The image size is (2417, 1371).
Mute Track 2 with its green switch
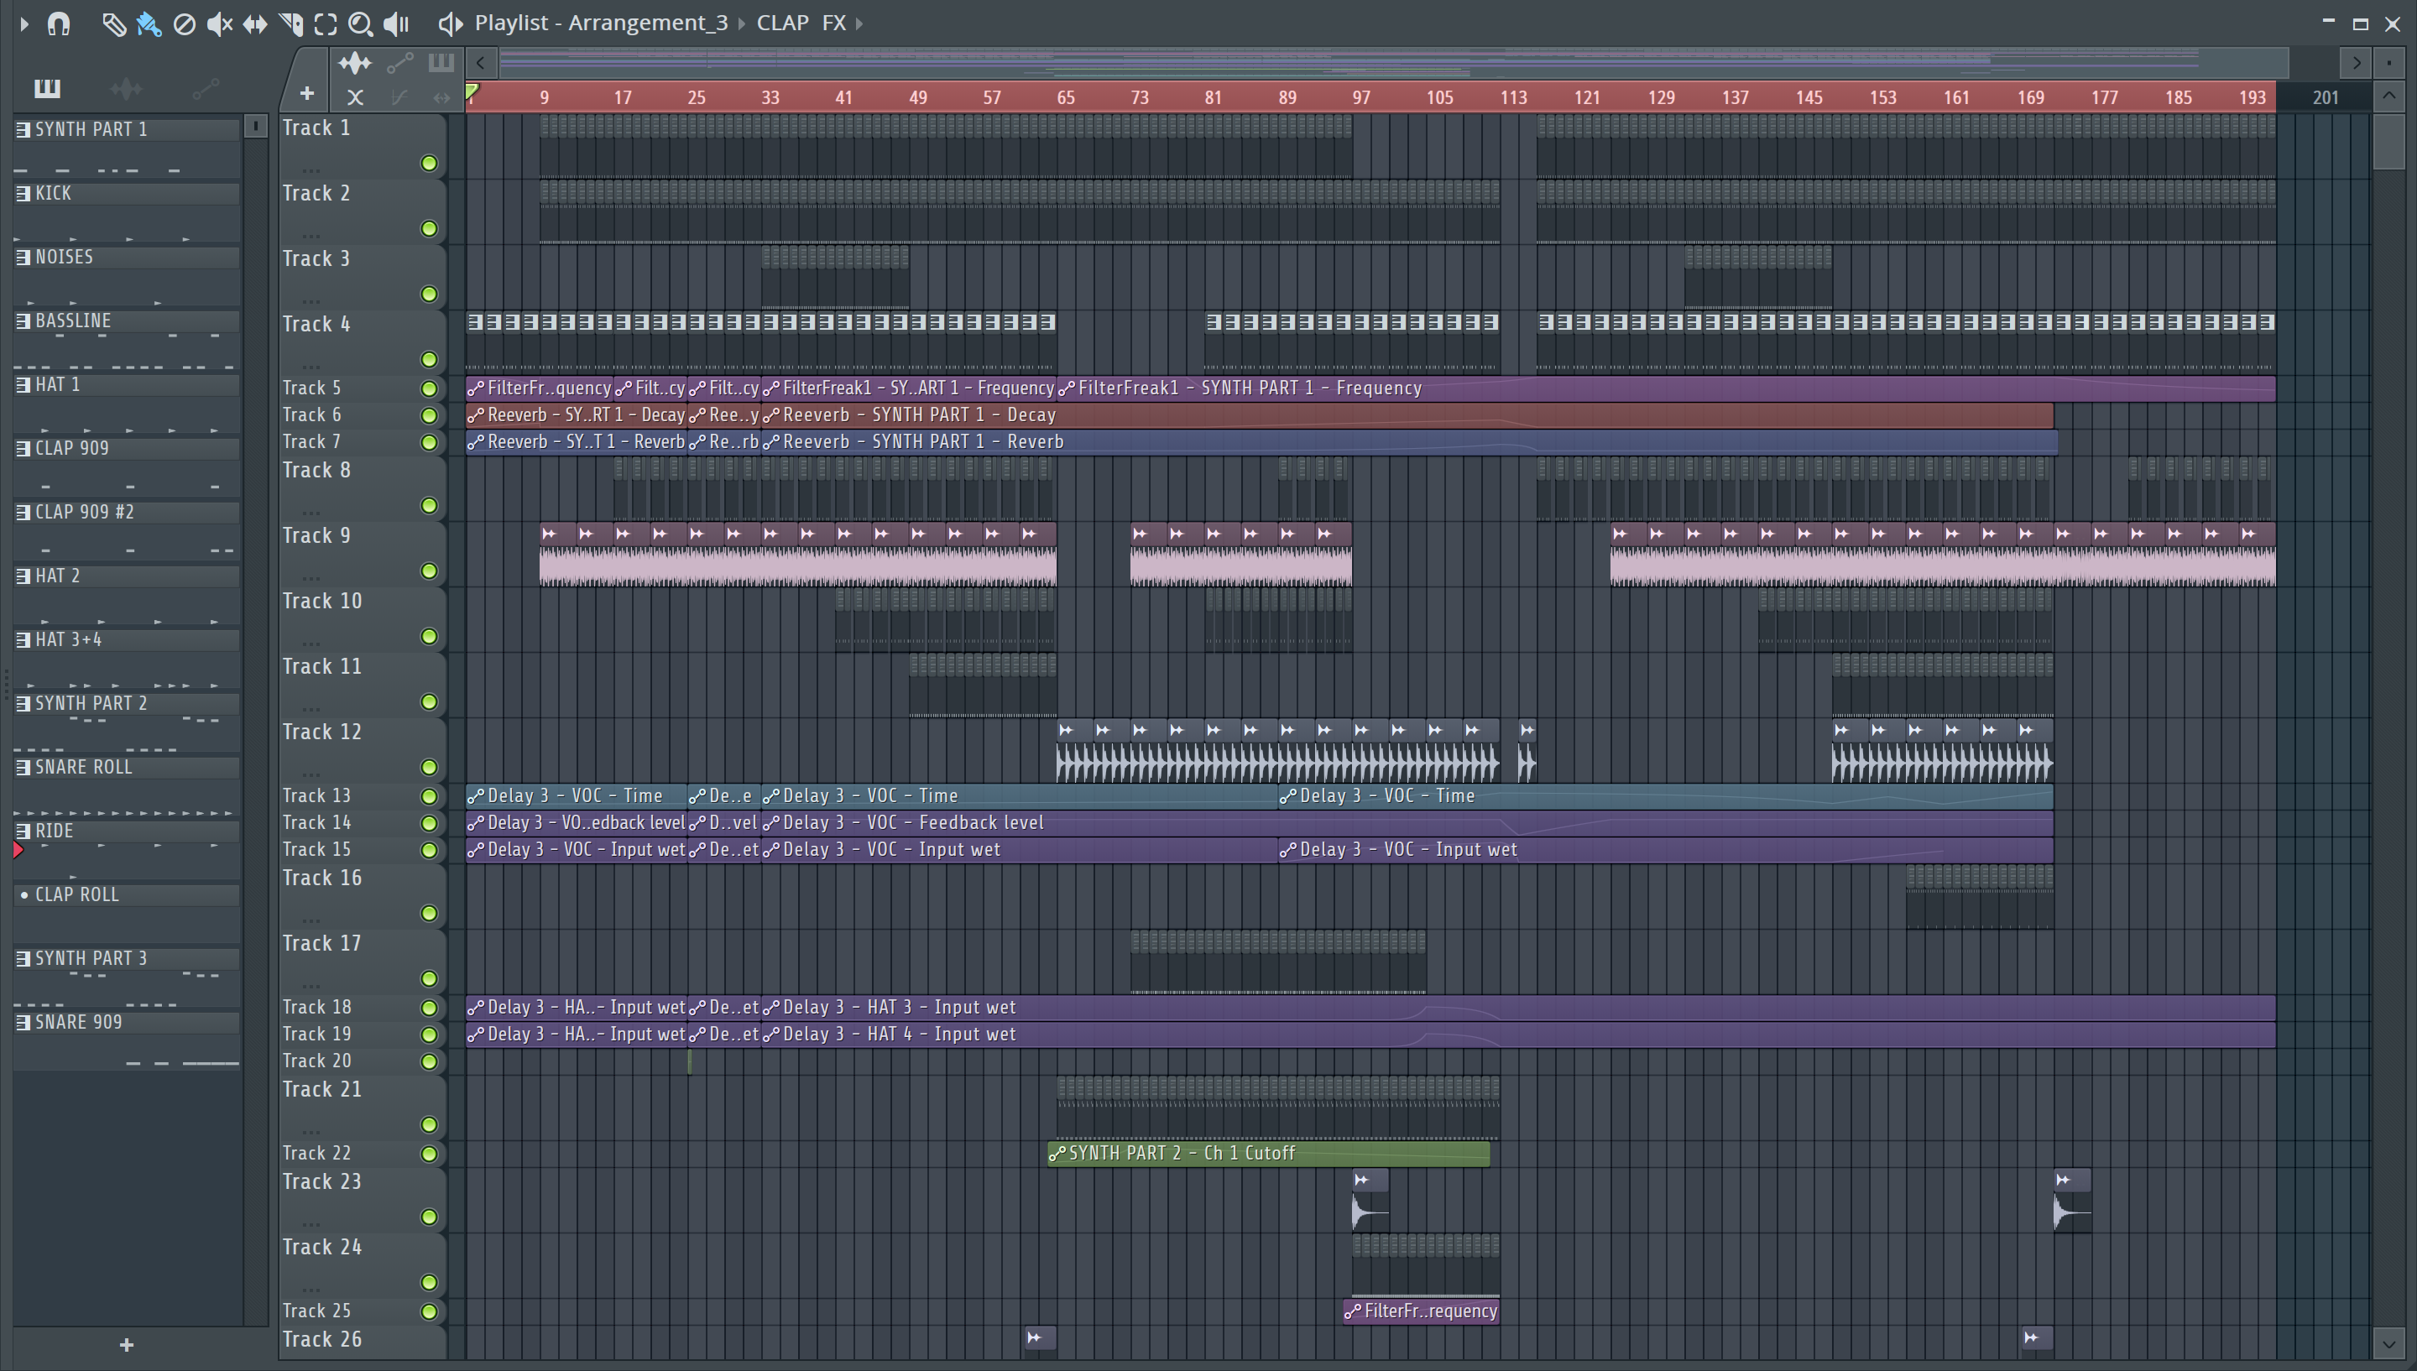click(x=430, y=229)
